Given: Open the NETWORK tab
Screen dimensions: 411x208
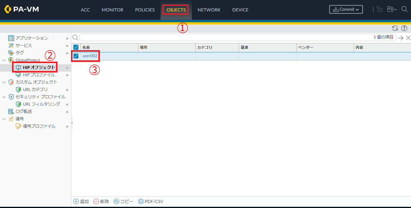Looking at the screenshot, I should click(209, 10).
